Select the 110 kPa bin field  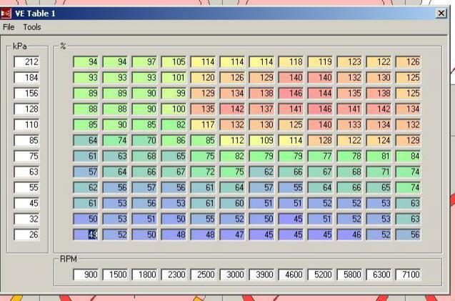[26, 124]
